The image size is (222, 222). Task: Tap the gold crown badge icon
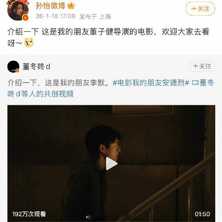[x=71, y=6]
